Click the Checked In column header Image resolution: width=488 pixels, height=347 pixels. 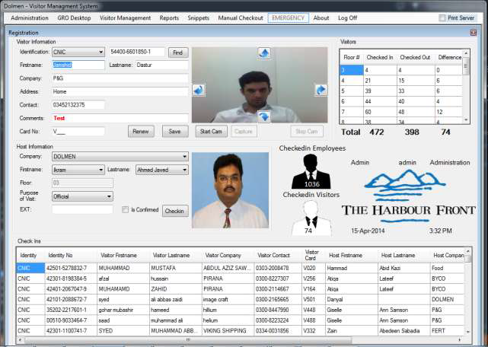(x=380, y=57)
